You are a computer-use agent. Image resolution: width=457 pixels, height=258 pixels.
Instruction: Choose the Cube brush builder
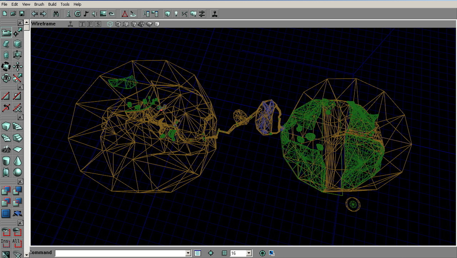coord(6,126)
